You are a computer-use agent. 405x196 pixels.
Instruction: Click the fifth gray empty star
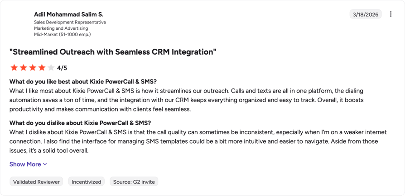coord(51,68)
